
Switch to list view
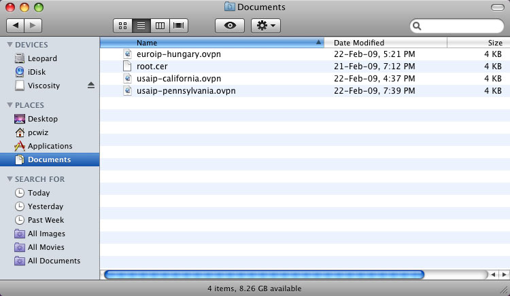141,26
